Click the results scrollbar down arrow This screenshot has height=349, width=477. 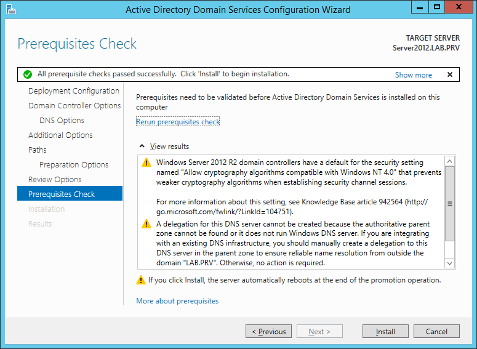click(450, 263)
